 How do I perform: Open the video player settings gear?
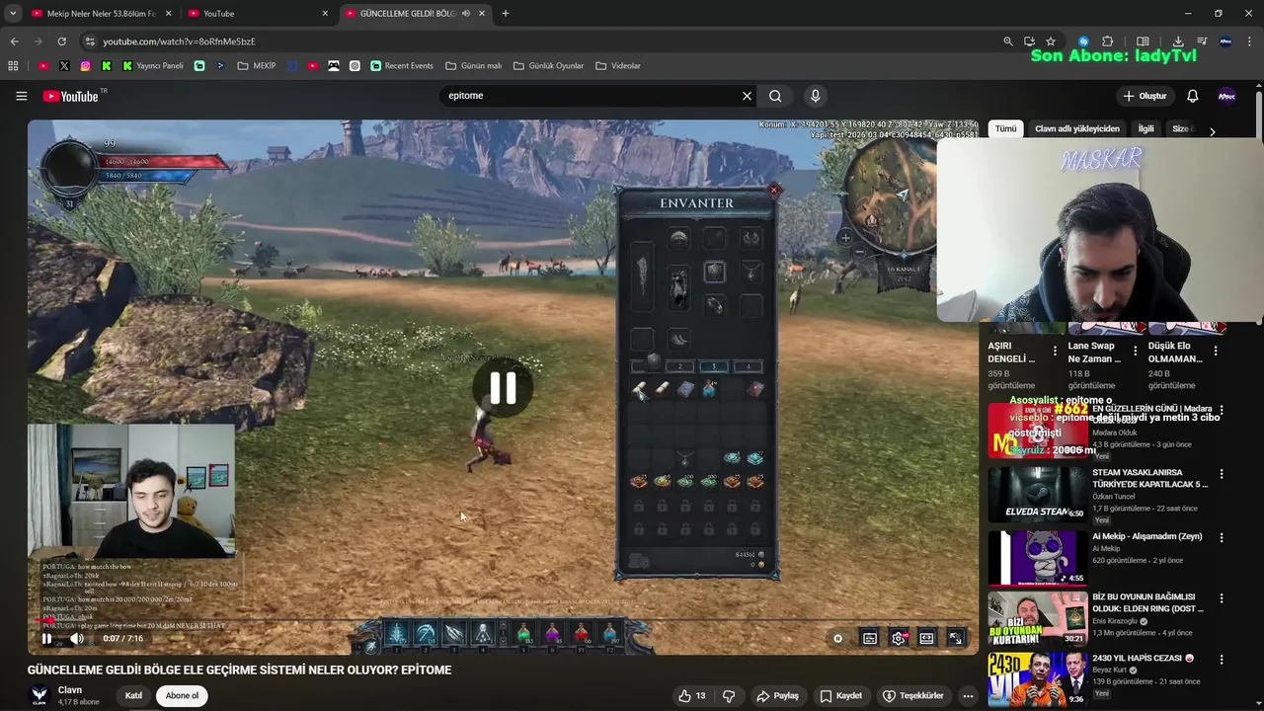tap(899, 639)
